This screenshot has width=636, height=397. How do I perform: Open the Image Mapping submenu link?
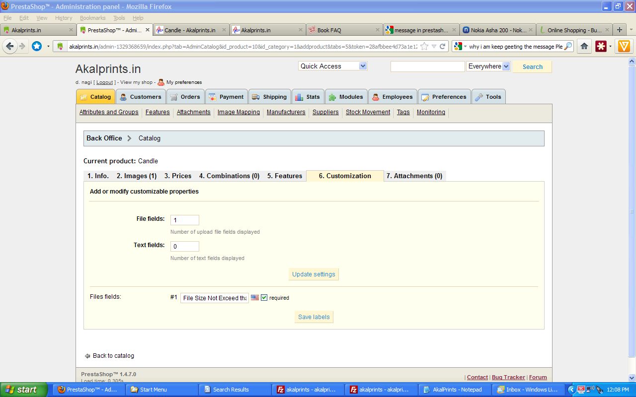[x=238, y=112]
